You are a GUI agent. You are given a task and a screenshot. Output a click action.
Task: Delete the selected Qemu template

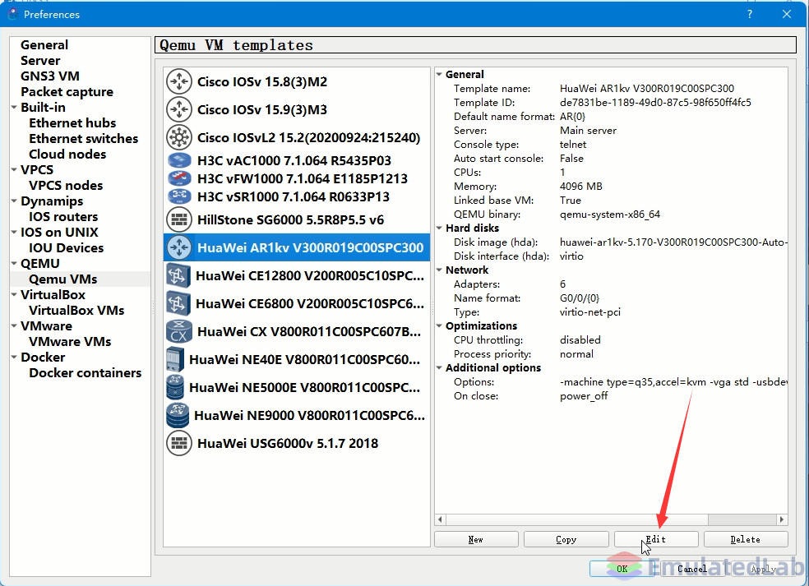[746, 540]
